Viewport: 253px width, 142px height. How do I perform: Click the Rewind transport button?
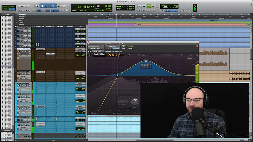tap(144, 11)
